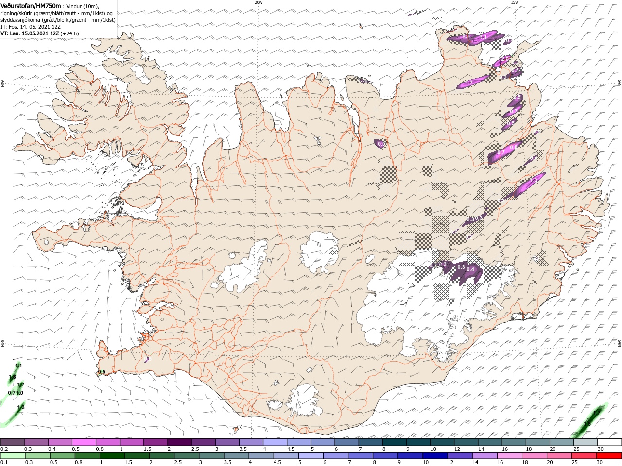
Task: Select the bright pink 0.5–0.8 swatch in upper scale
Action: 84,442
